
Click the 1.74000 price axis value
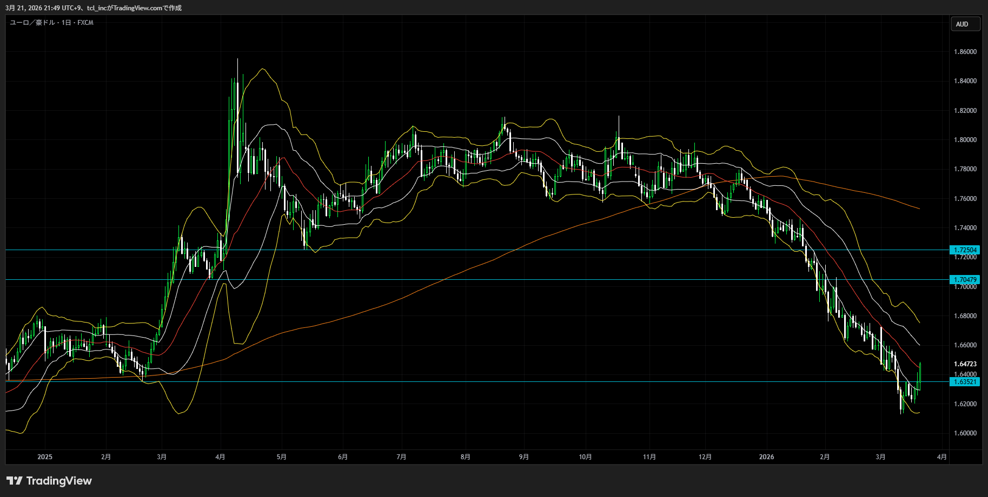(965, 228)
